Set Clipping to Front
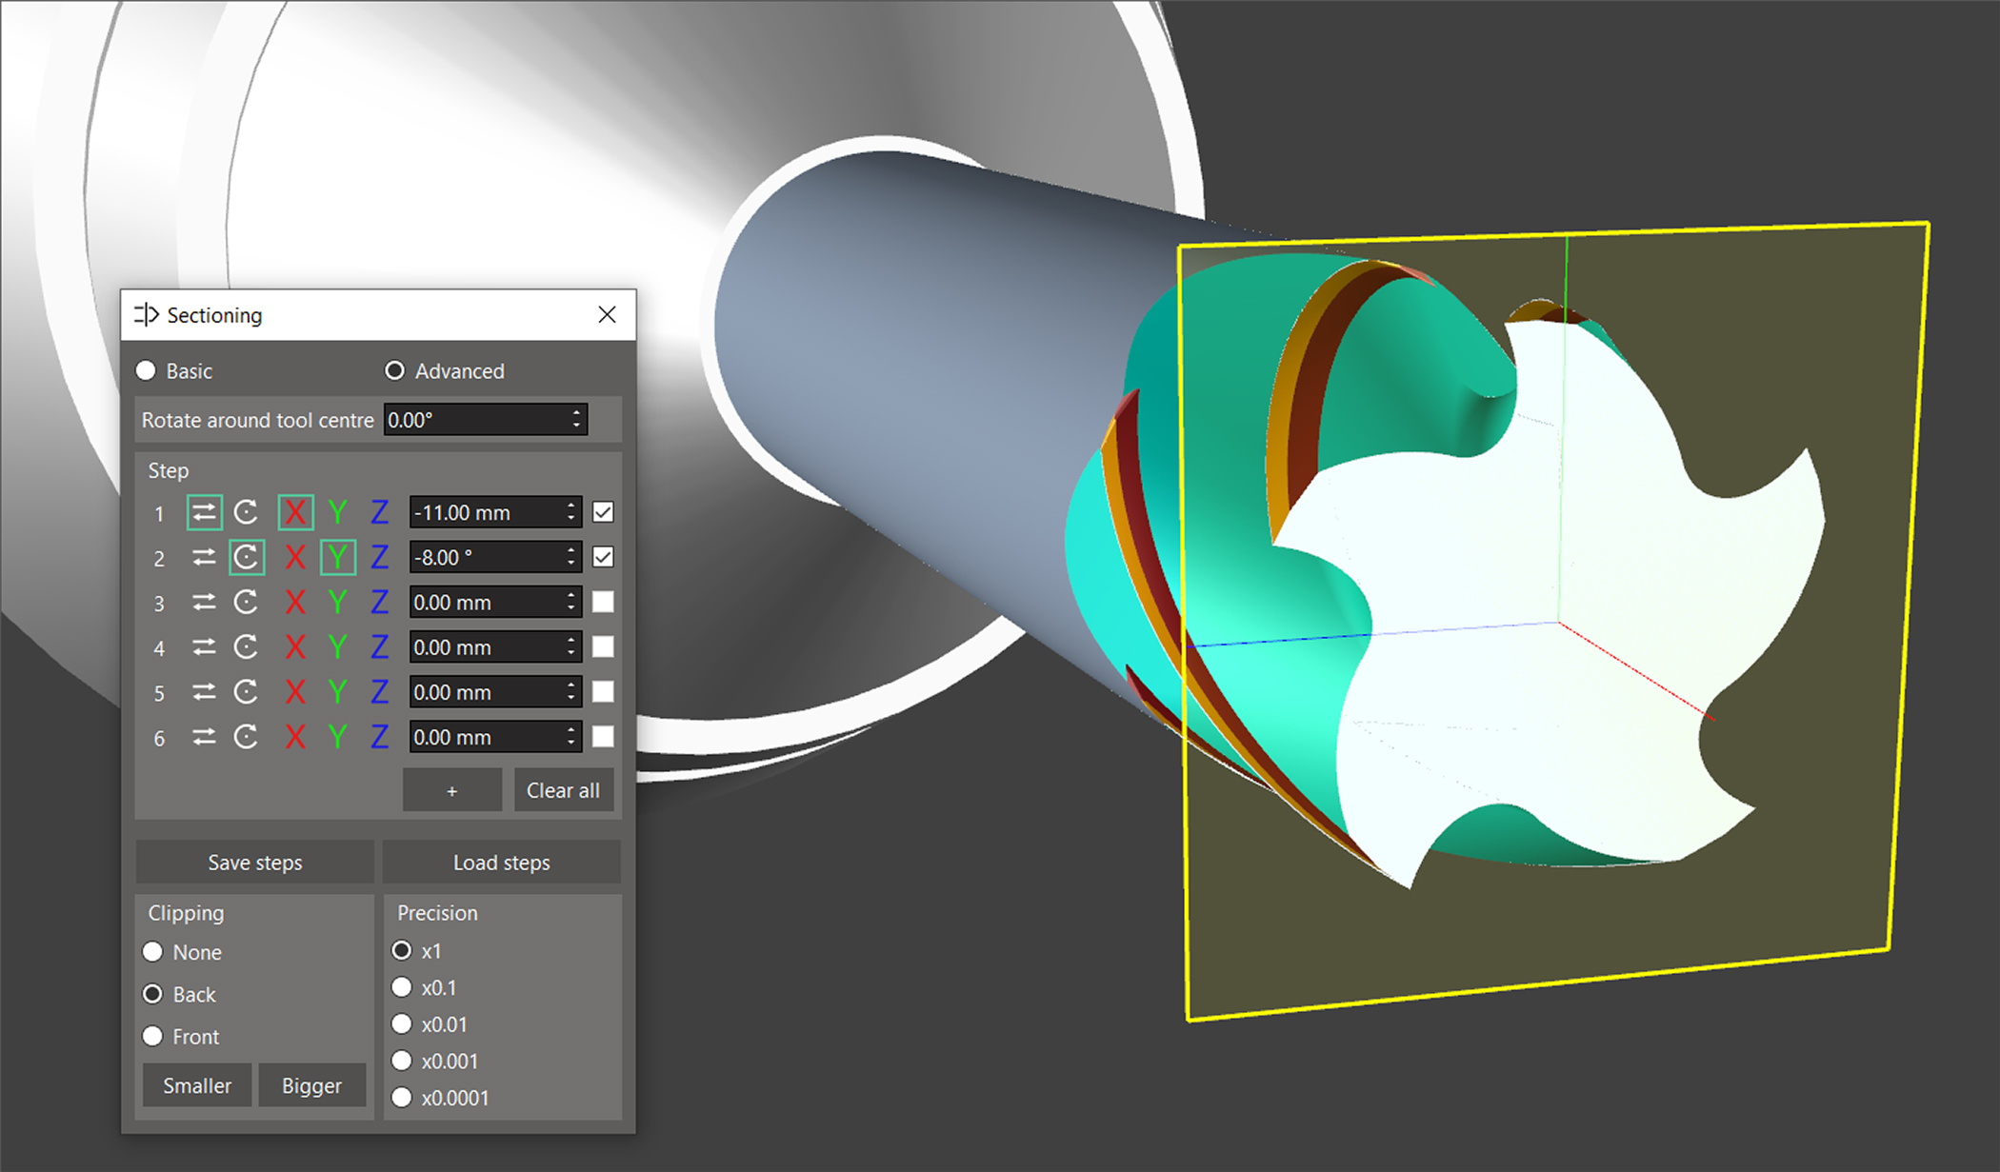2000x1172 pixels. [x=153, y=1036]
